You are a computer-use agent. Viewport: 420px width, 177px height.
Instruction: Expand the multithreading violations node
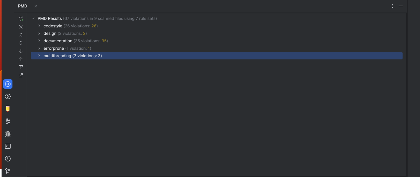[x=39, y=56]
